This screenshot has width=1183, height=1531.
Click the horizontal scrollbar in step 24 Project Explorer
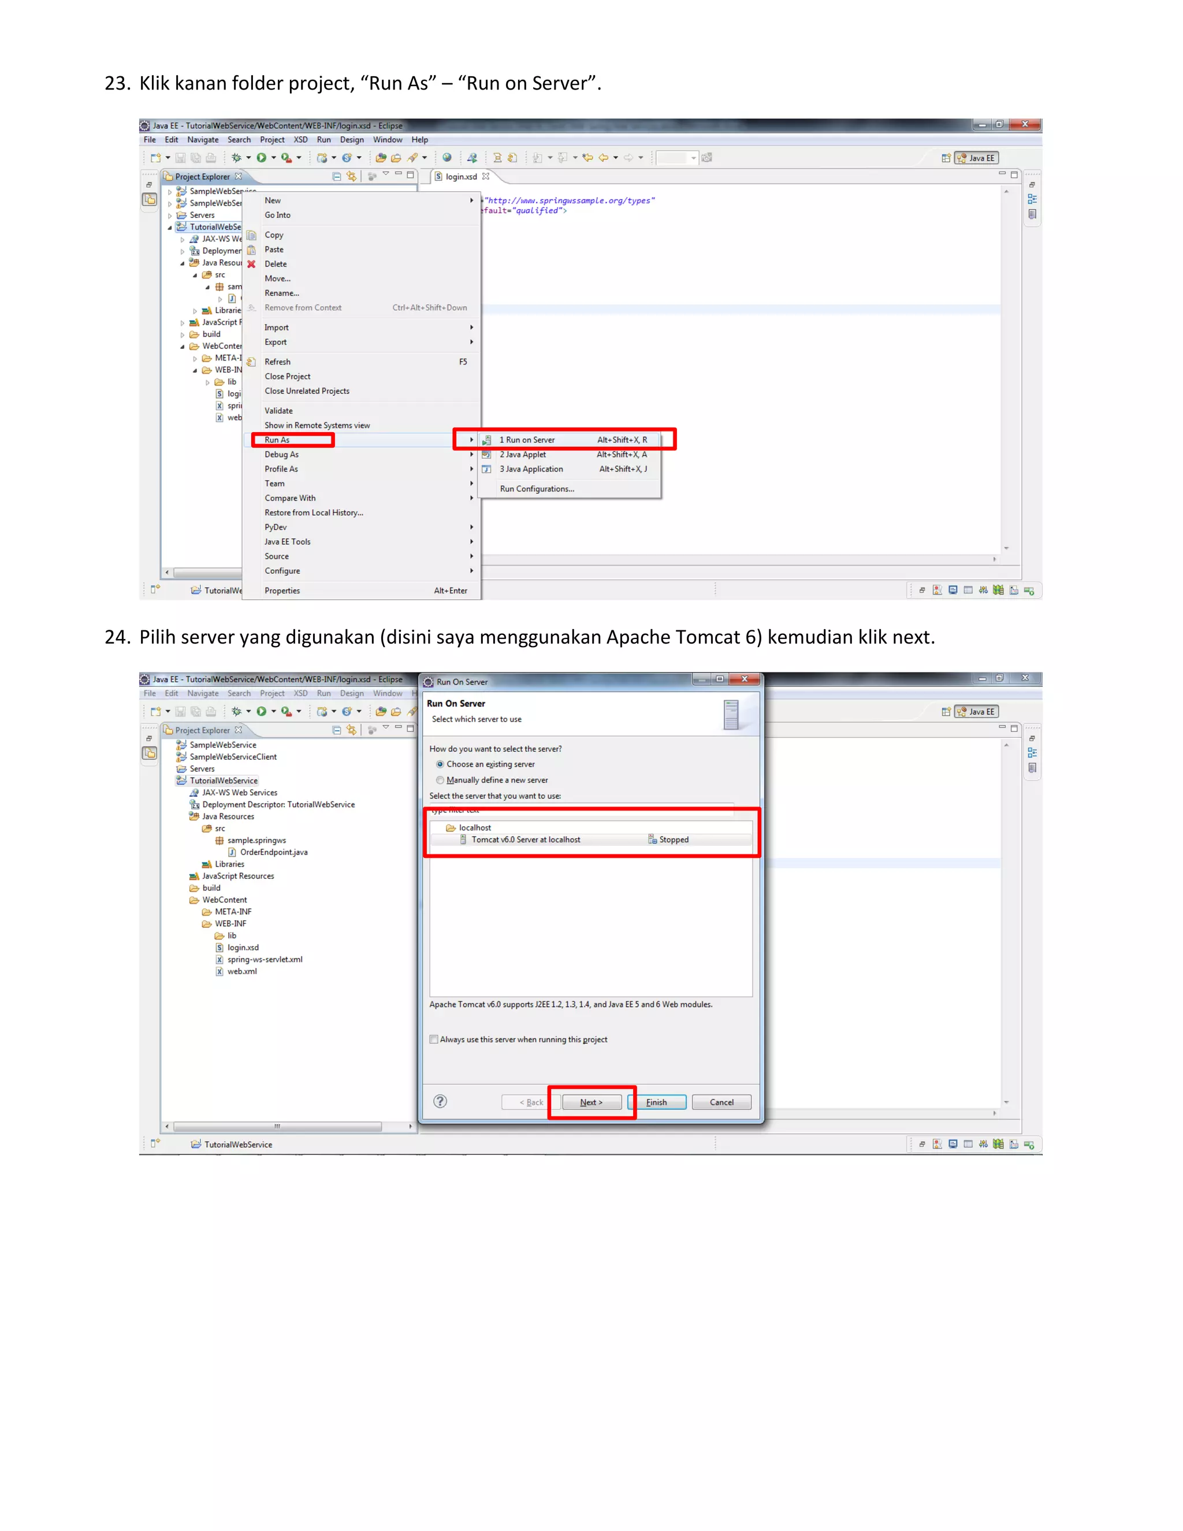click(x=277, y=1127)
